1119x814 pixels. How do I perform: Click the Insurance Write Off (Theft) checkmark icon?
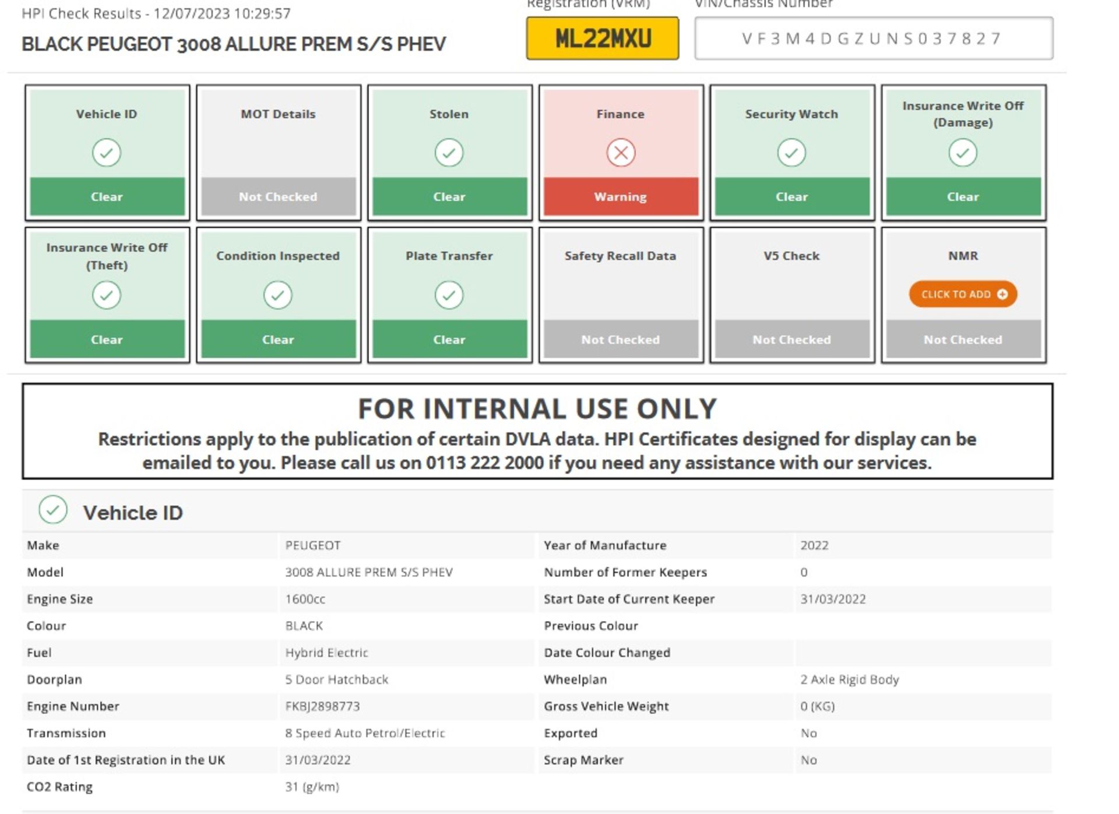tap(107, 295)
